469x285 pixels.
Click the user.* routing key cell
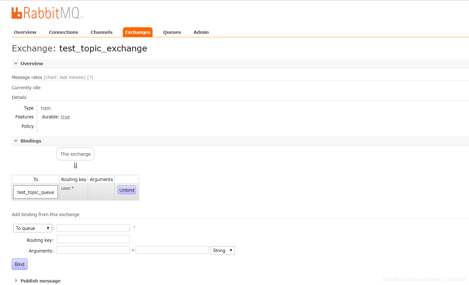coord(74,192)
